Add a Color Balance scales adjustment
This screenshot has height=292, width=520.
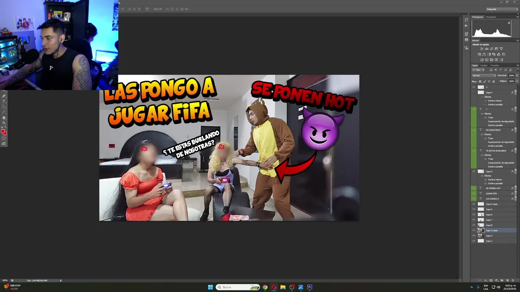tap(484, 54)
